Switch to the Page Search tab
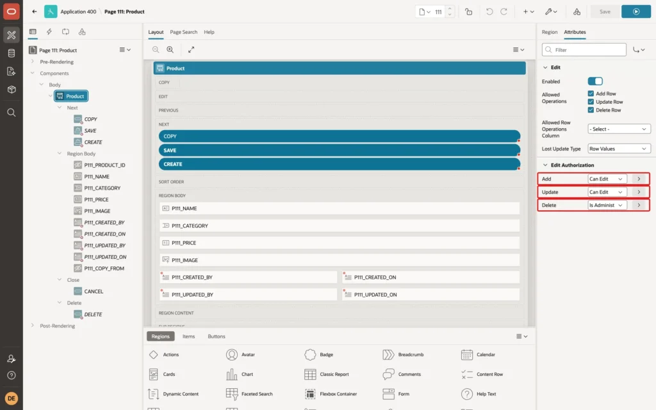Image resolution: width=656 pixels, height=410 pixels. point(183,32)
